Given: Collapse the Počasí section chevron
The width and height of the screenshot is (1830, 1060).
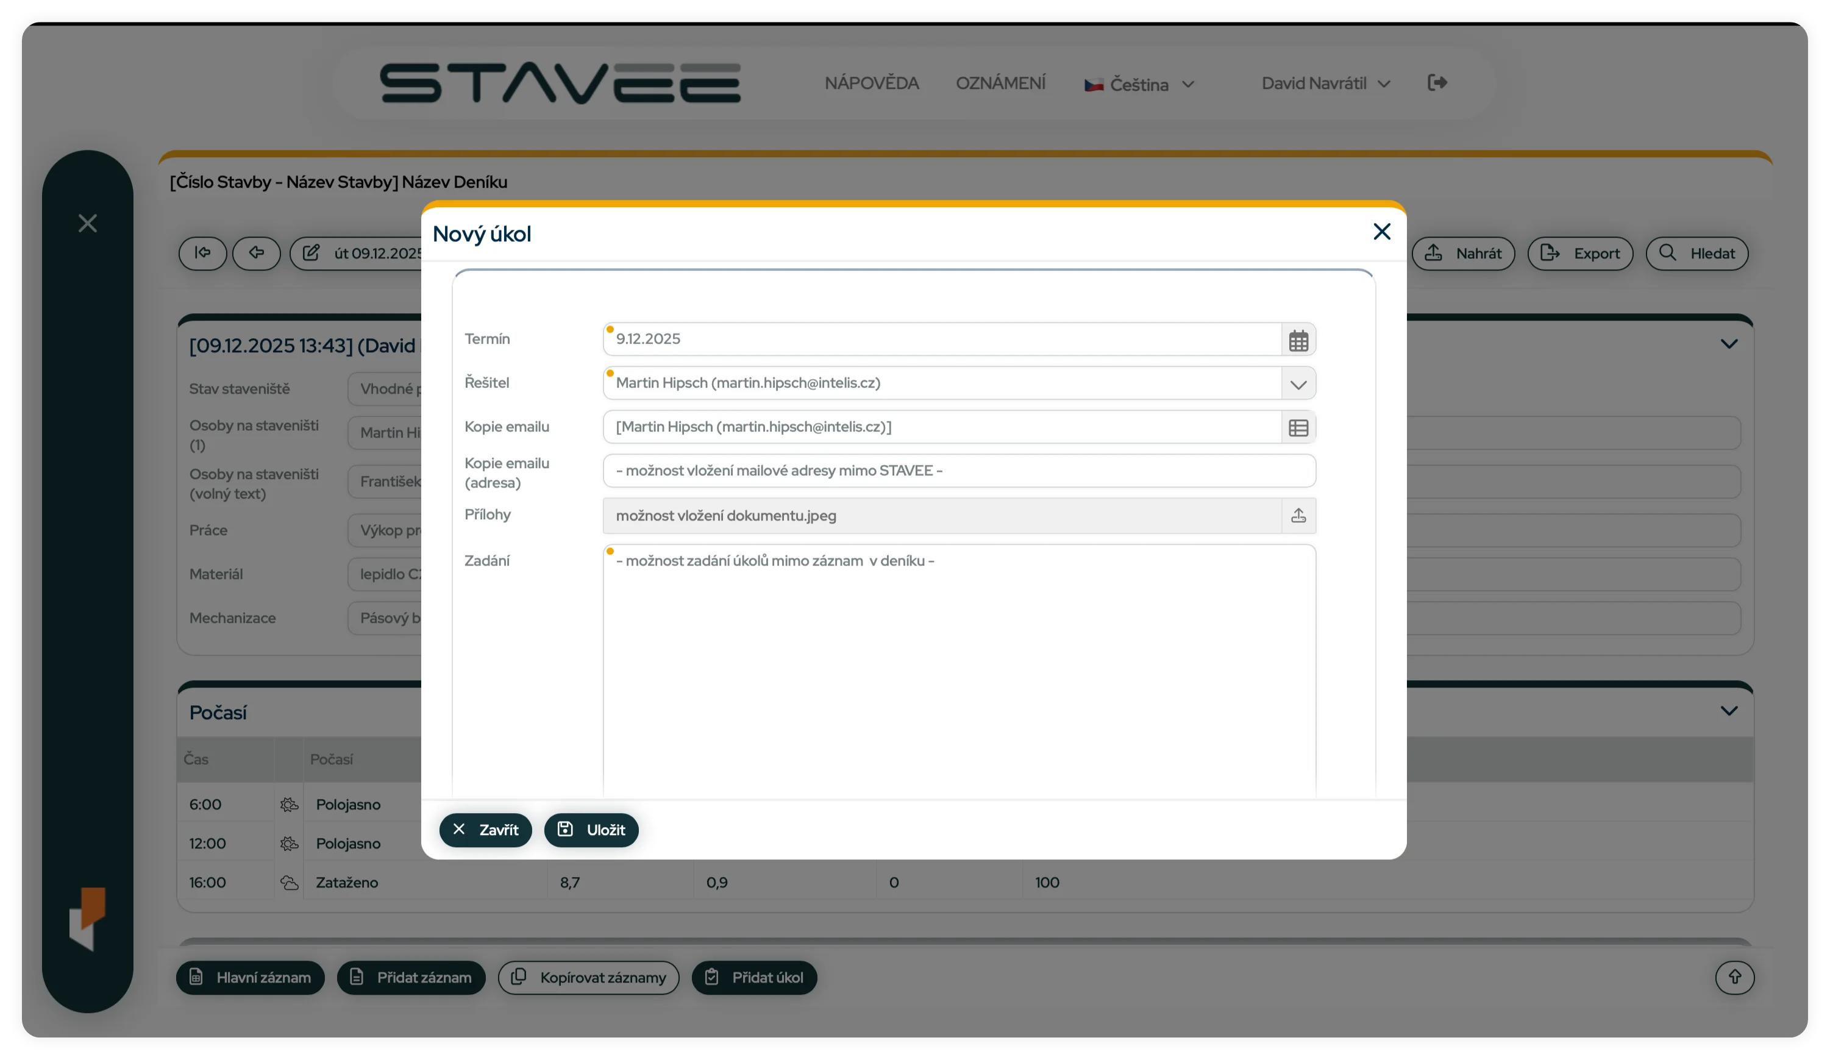Looking at the screenshot, I should point(1729,710).
